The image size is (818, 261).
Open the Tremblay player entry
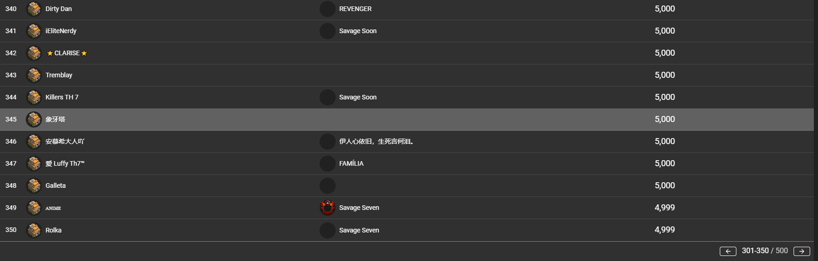(x=59, y=75)
